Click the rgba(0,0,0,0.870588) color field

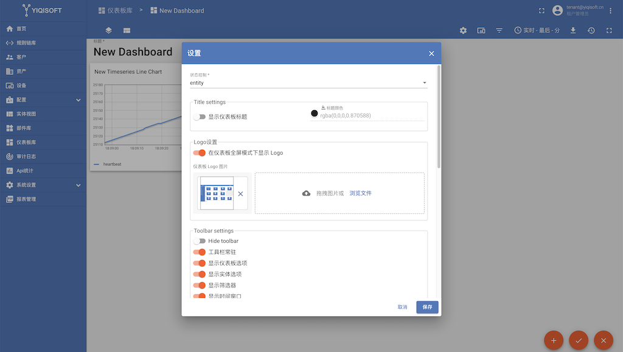[x=372, y=116]
